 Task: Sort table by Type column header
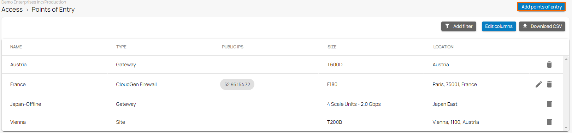click(121, 47)
